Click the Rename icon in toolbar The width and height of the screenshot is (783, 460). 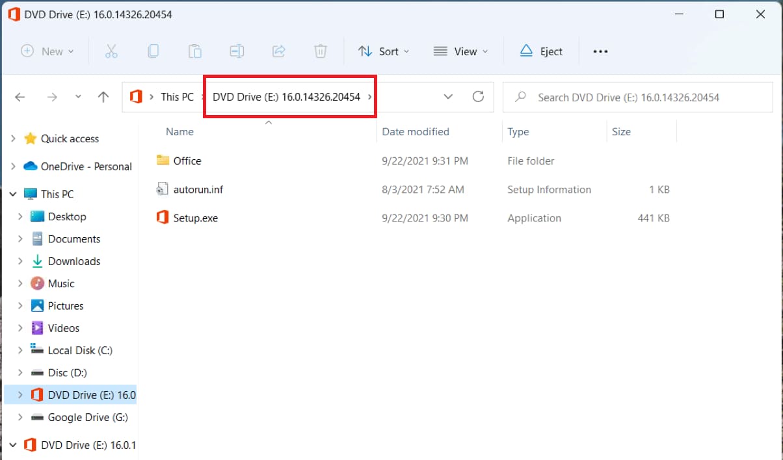click(x=237, y=51)
